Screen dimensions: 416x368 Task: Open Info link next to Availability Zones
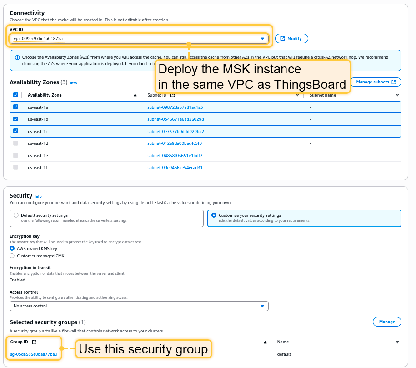73,83
